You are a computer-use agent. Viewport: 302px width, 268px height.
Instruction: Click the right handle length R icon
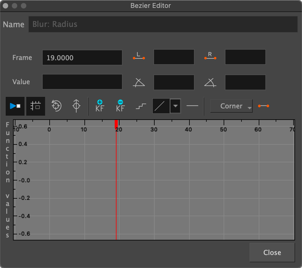[210, 57]
